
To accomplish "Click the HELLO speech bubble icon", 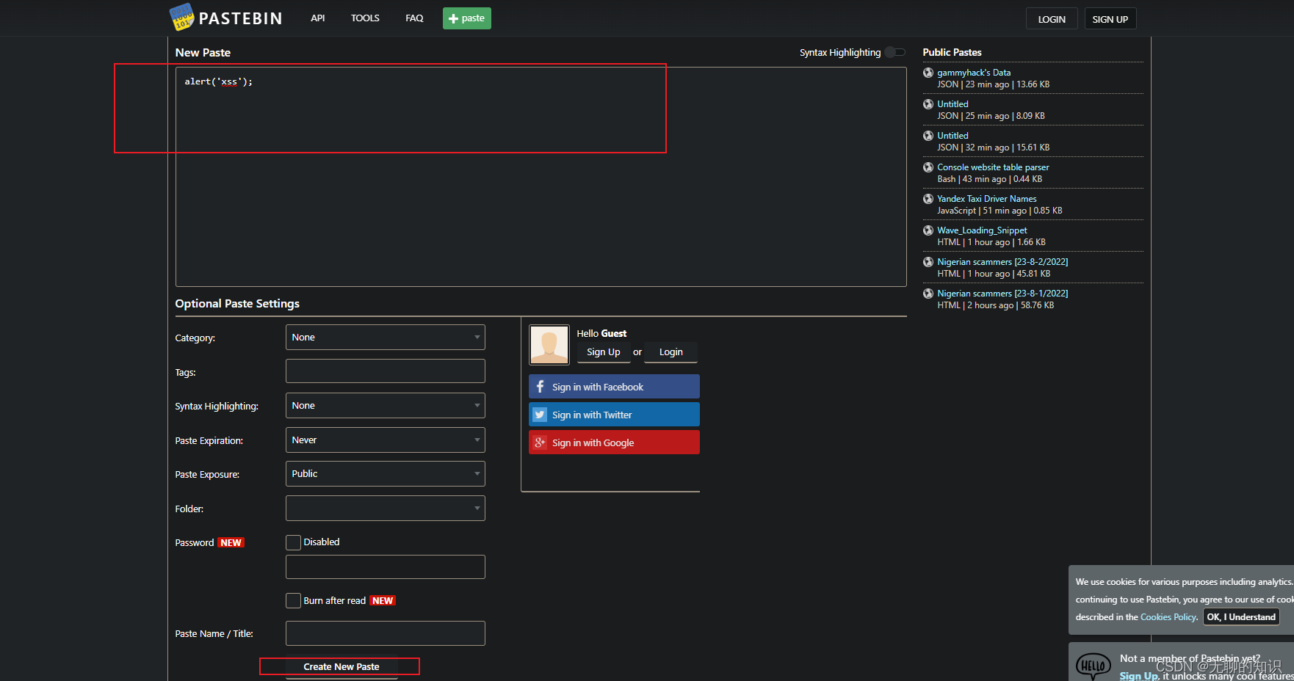I will point(1094,666).
